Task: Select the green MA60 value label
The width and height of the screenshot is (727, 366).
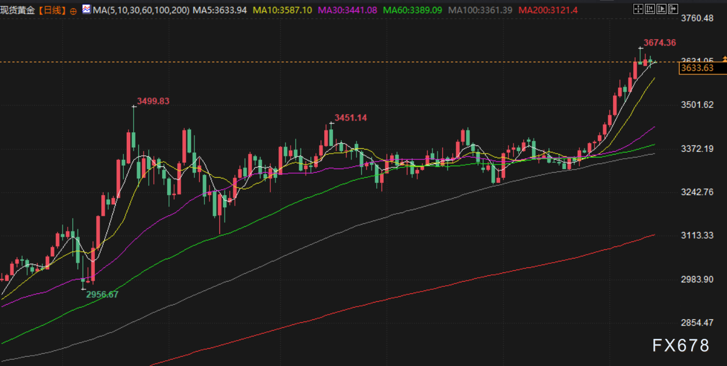Action: pyautogui.click(x=413, y=10)
